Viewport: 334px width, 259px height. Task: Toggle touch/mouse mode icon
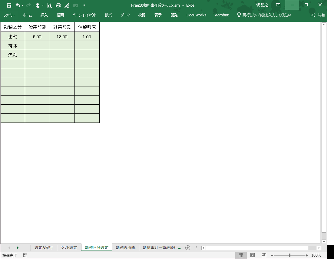pyautogui.click(x=38, y=5)
